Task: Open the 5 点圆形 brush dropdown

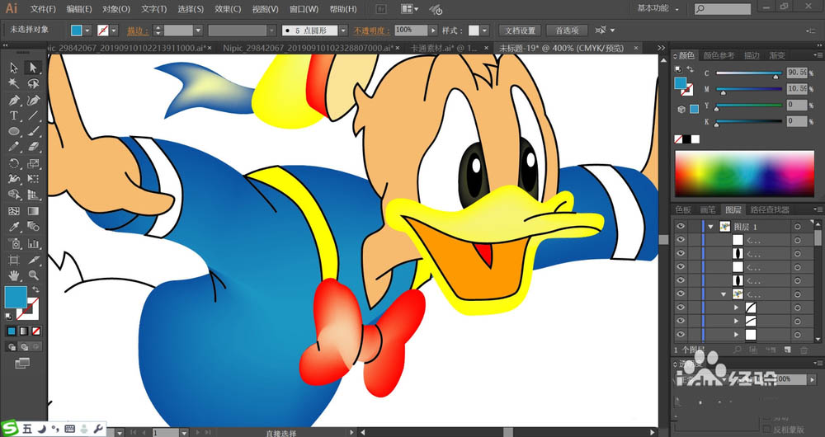Action: pyautogui.click(x=343, y=31)
